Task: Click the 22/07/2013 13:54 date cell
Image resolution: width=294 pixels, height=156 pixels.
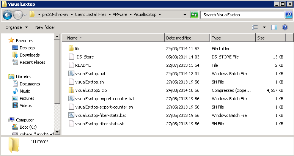Action: click(182, 65)
